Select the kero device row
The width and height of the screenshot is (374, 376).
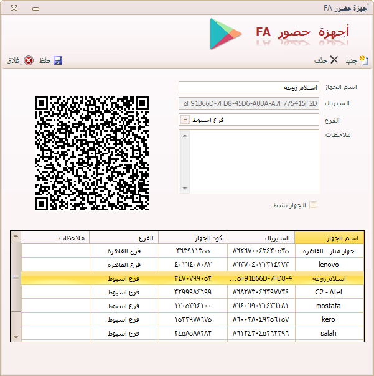(x=193, y=319)
